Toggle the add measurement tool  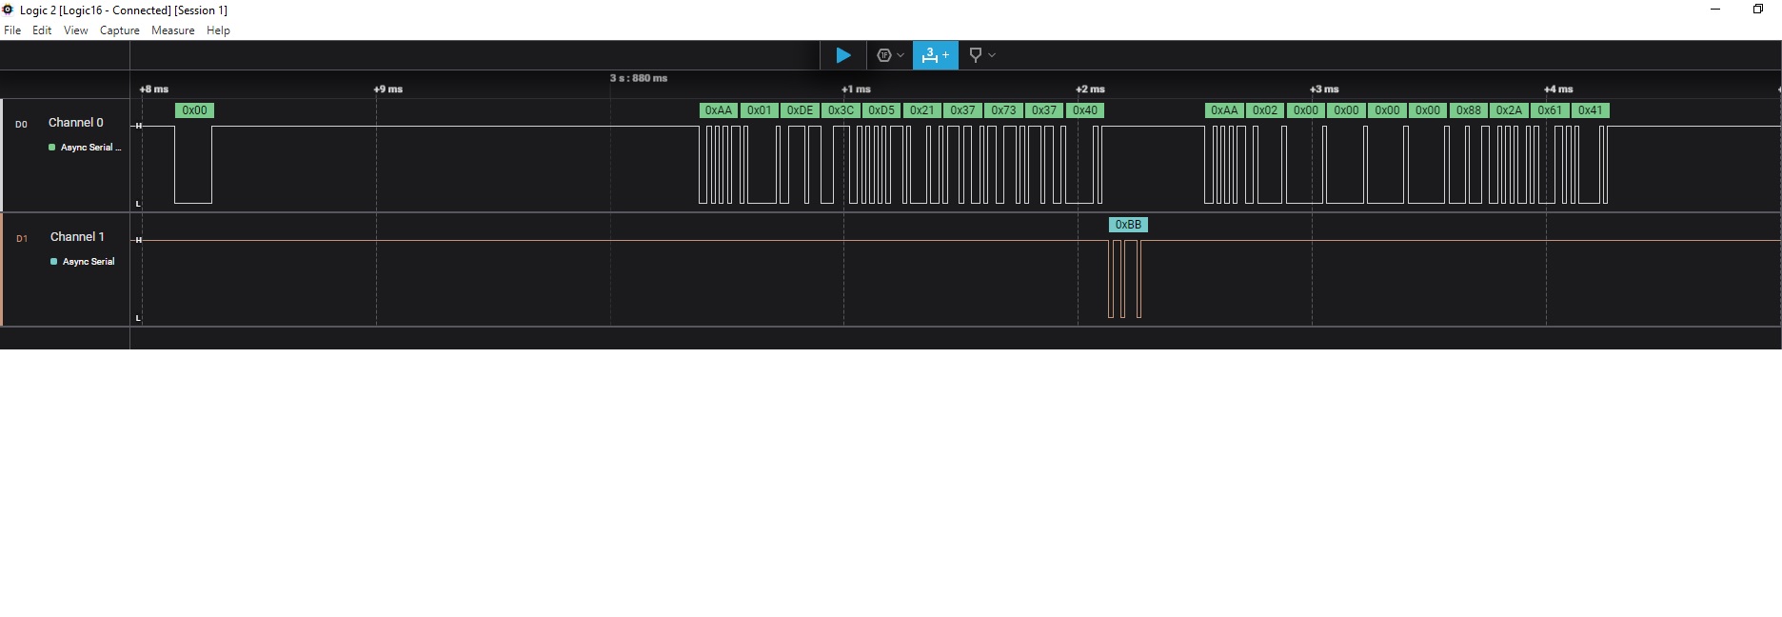(x=935, y=55)
